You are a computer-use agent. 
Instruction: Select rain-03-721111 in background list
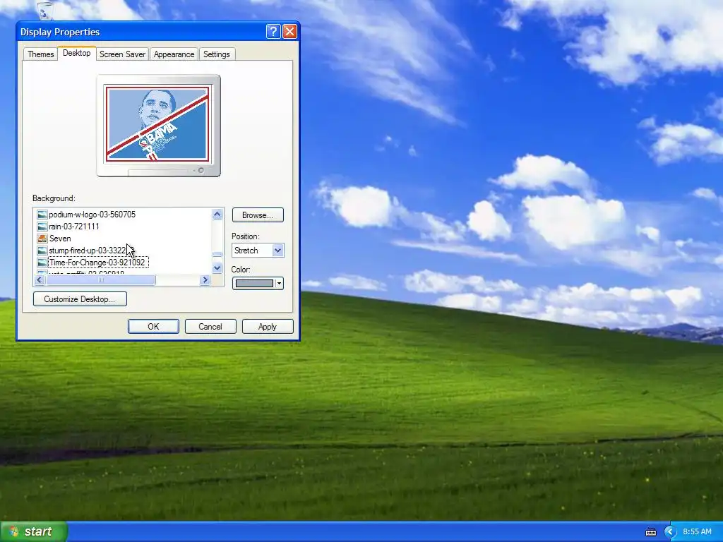(73, 227)
